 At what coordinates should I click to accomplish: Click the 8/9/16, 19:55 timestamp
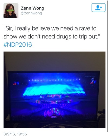(15, 134)
